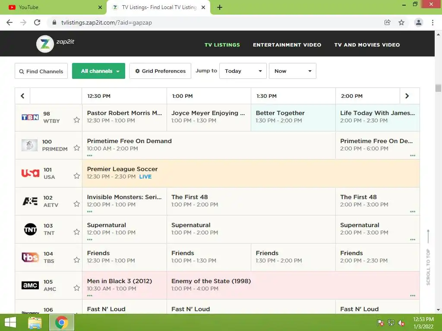The height and width of the screenshot is (331, 442).
Task: Open Life Today With James listing
Action: pyautogui.click(x=377, y=117)
